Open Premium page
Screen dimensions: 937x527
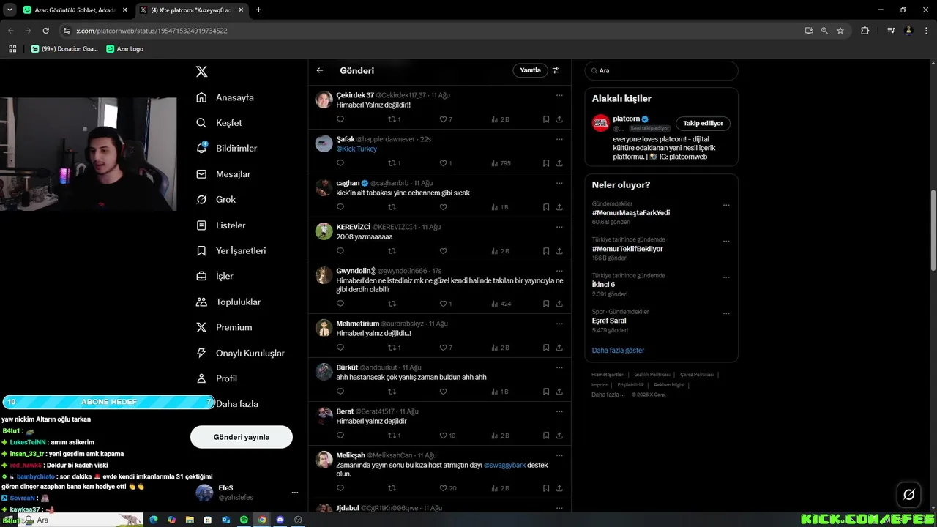(225, 328)
